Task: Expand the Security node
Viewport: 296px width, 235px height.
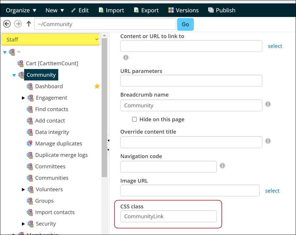Action: click(x=23, y=224)
